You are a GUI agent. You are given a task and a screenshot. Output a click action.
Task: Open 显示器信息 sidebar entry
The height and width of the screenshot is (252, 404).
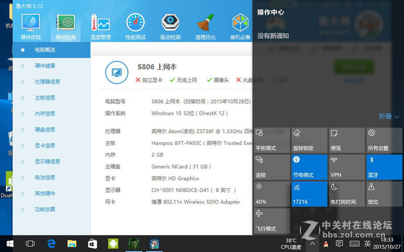coord(52,161)
